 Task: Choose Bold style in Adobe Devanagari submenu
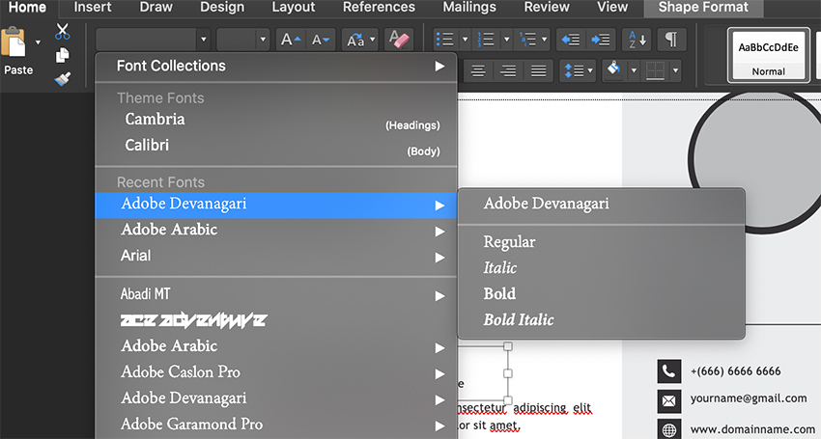pos(601,294)
